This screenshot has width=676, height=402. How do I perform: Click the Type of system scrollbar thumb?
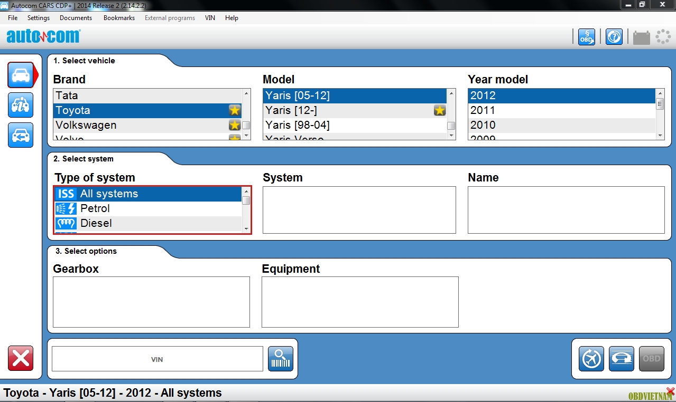click(246, 200)
